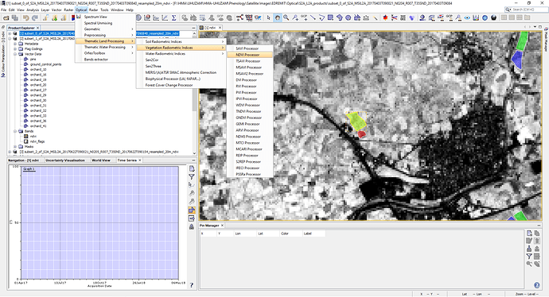The image size is (549, 297).
Task: Close the Product Explorer tab
Action: 38,28
